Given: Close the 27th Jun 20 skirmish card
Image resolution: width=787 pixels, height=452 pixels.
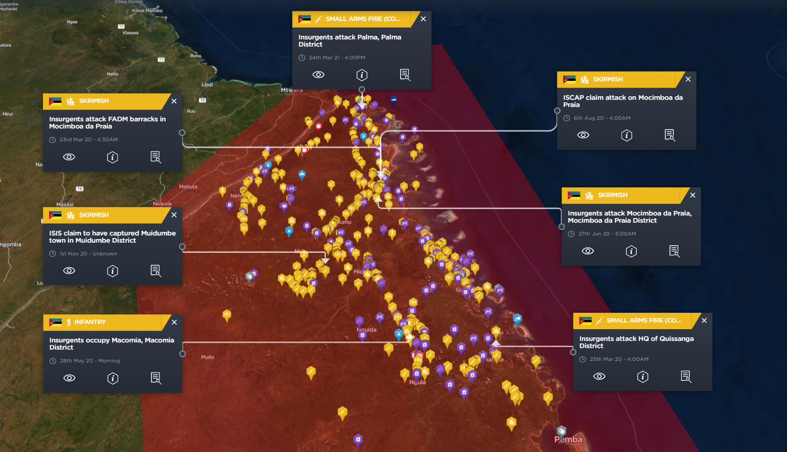Looking at the screenshot, I should point(693,195).
